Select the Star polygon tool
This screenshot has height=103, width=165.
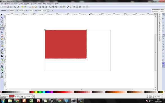[2, 39]
